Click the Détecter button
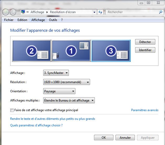 pos(145,42)
